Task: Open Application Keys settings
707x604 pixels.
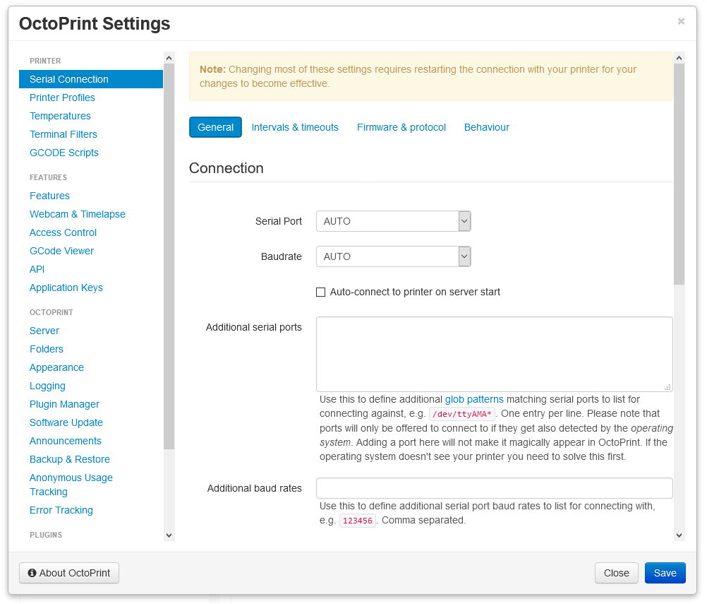Action: [66, 288]
